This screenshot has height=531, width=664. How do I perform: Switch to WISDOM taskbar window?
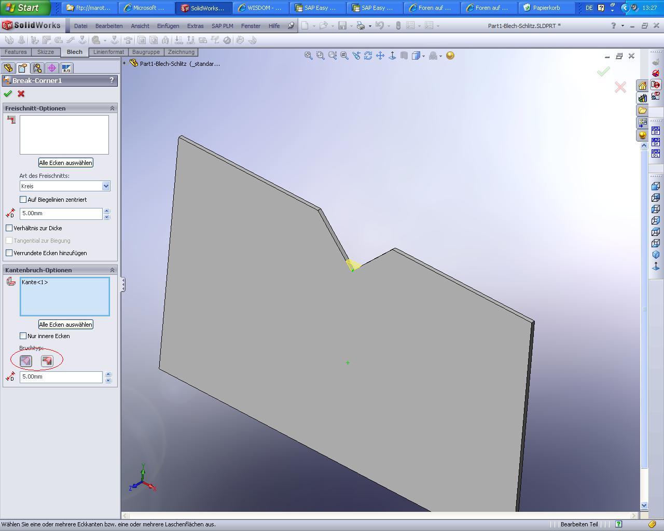261,8
